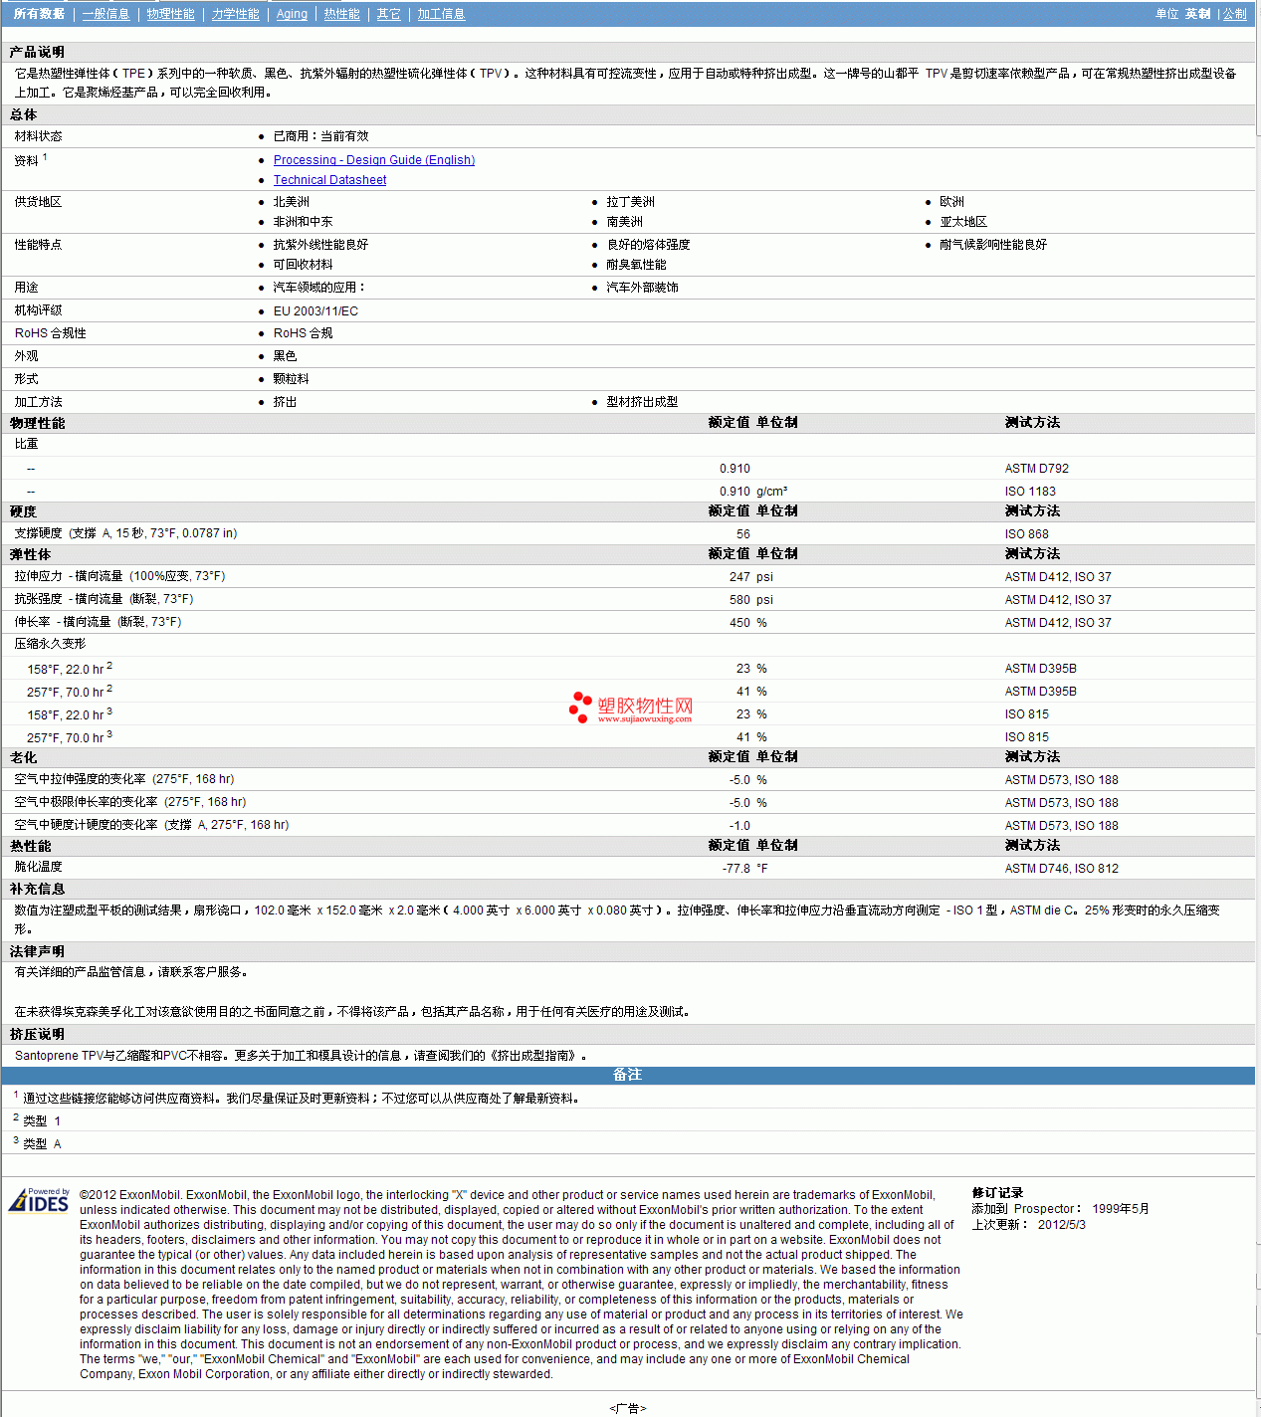
Task: Switch units to 公制
Action: [x=1234, y=14]
